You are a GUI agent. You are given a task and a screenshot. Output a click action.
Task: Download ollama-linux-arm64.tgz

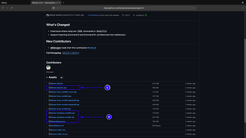point(61,109)
